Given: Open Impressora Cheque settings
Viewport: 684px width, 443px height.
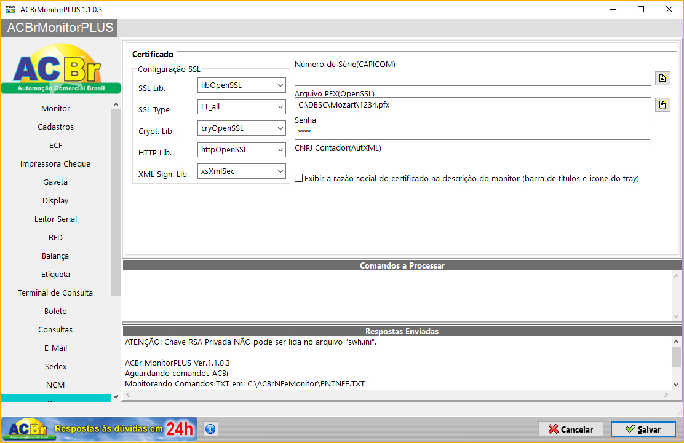Looking at the screenshot, I should pyautogui.click(x=55, y=164).
